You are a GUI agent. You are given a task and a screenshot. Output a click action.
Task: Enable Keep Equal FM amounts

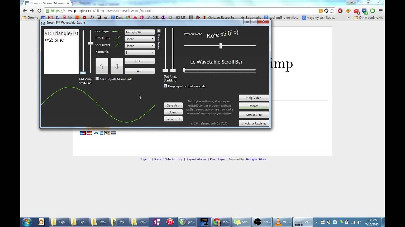(x=97, y=79)
